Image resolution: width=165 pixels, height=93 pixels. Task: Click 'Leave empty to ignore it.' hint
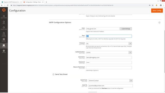92,70
